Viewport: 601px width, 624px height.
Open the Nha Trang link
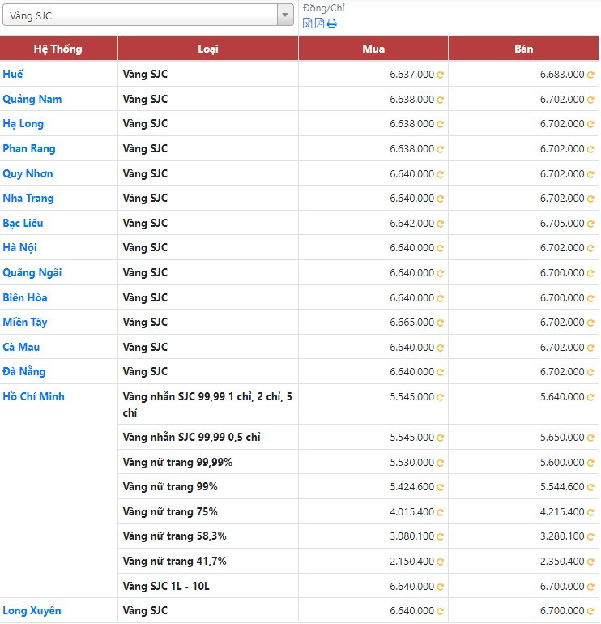[28, 199]
